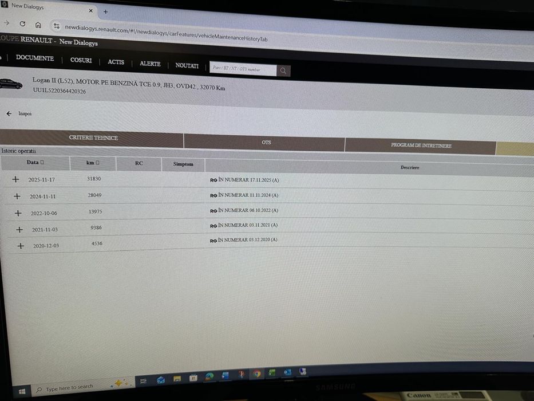Click the Descriere column header
This screenshot has height=401, width=534.
tap(410, 167)
